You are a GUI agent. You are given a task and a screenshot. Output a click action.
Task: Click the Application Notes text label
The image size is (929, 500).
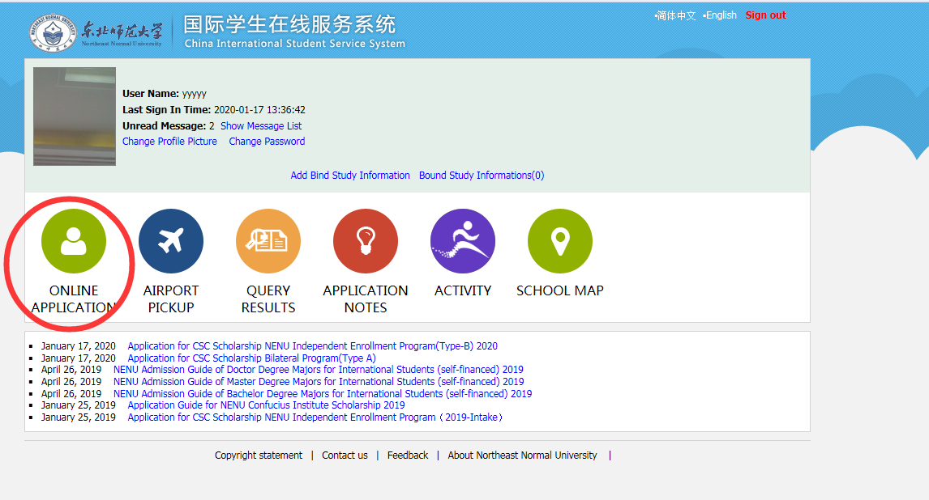point(366,299)
